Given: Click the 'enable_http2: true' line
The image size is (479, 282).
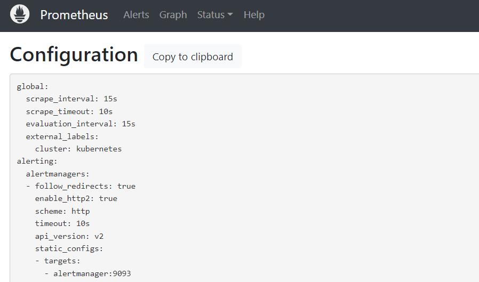Looking at the screenshot, I should point(76,199).
